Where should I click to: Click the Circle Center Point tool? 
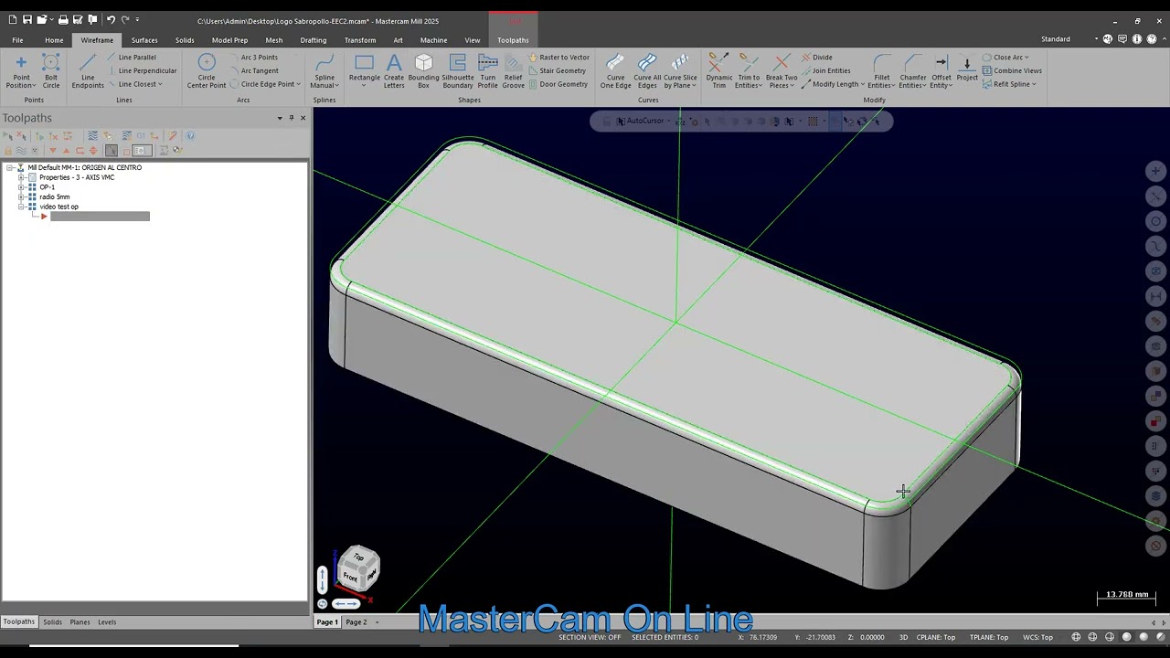[207, 70]
